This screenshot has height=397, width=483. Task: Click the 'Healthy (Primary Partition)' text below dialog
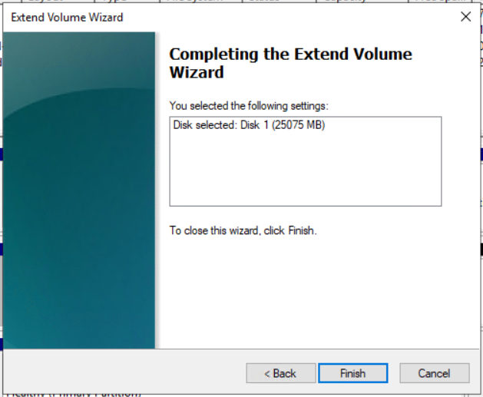click(x=73, y=395)
